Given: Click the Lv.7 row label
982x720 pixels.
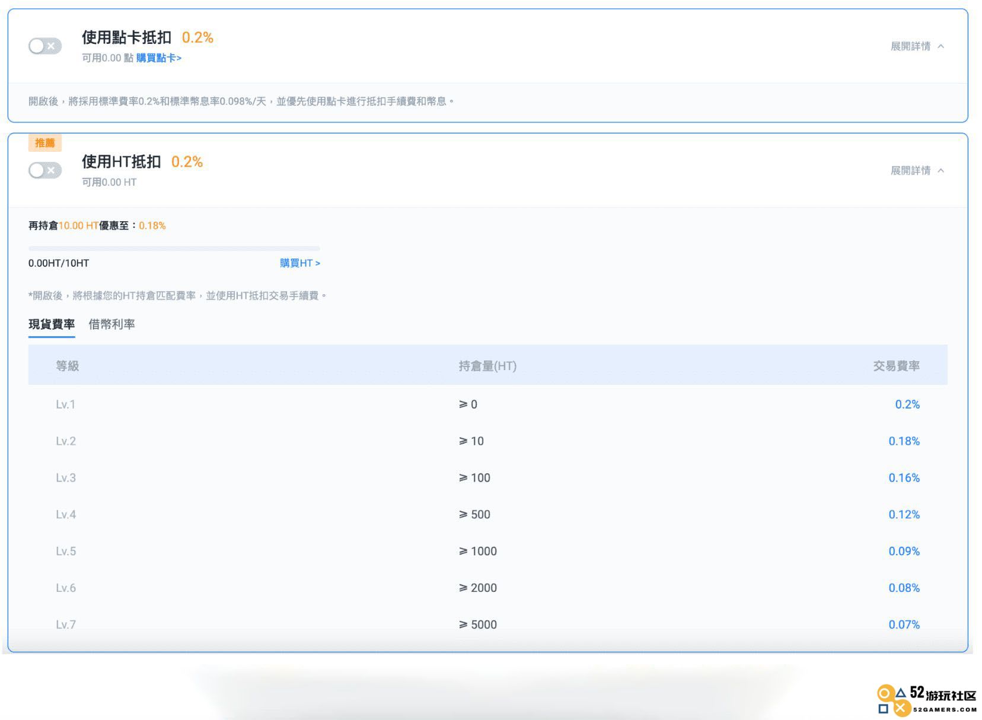Looking at the screenshot, I should pos(66,625).
